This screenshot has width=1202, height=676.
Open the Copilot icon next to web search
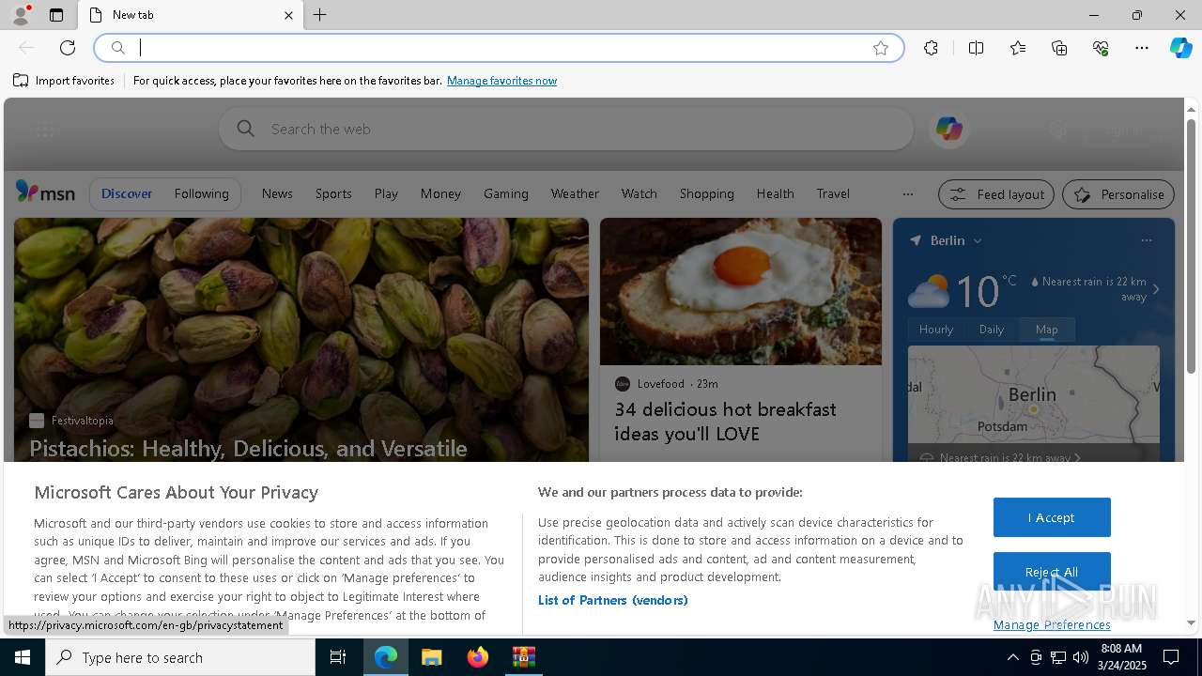(x=948, y=129)
